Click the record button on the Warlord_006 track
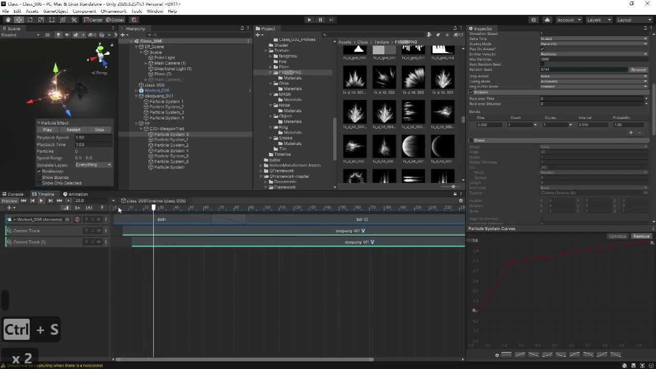656x369 pixels. point(77,219)
